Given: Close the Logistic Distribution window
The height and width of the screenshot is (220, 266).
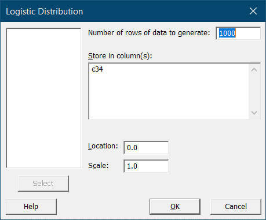Looking at the screenshot, I should point(253,11).
